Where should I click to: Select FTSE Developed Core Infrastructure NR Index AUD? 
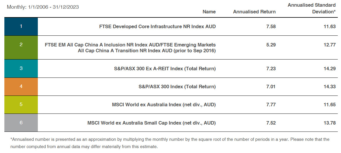point(157,26)
